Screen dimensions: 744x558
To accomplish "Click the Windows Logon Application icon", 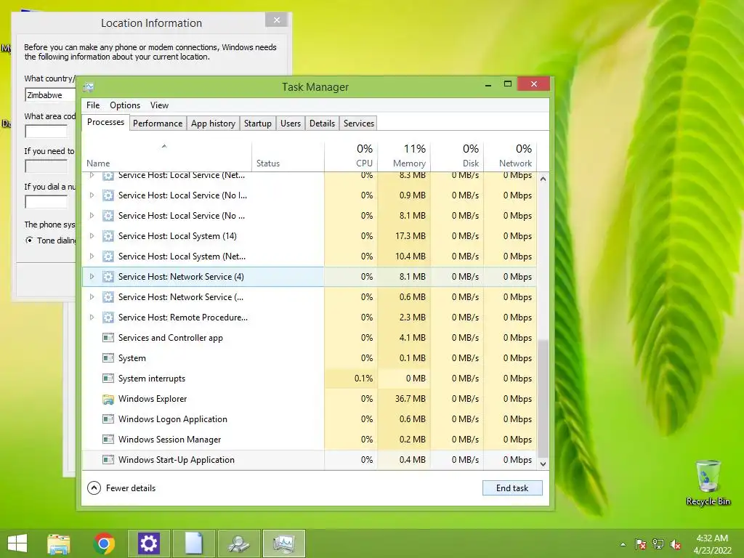I will (108, 419).
